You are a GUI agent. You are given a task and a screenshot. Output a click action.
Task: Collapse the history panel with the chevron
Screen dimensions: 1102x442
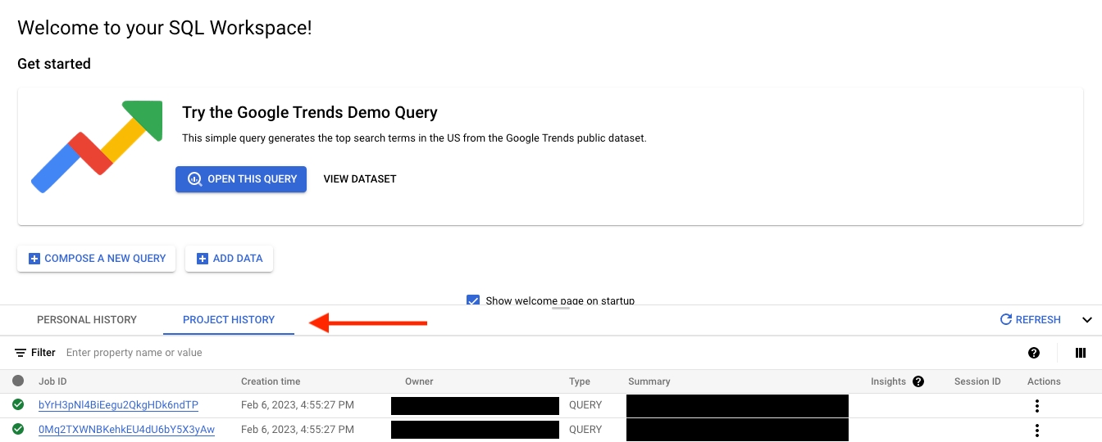tap(1087, 320)
